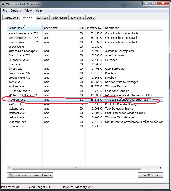
Task: Switch to the Users tab
Action: coord(91,18)
